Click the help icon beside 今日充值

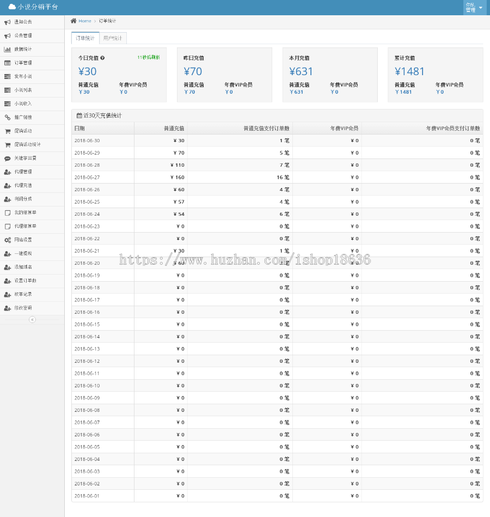(102, 58)
